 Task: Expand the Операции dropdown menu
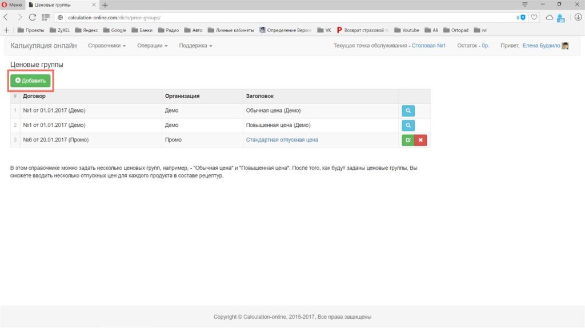click(152, 46)
